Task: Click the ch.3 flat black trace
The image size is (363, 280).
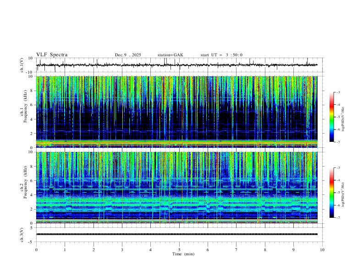Action: pos(176,234)
